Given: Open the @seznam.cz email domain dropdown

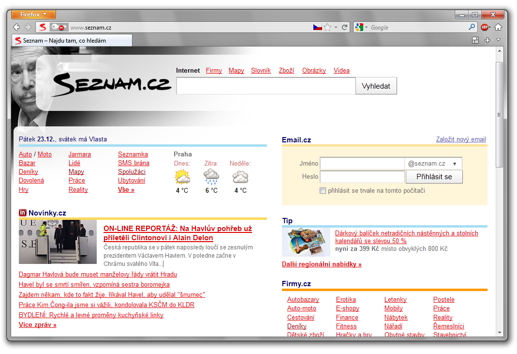Looking at the screenshot, I should [433, 164].
